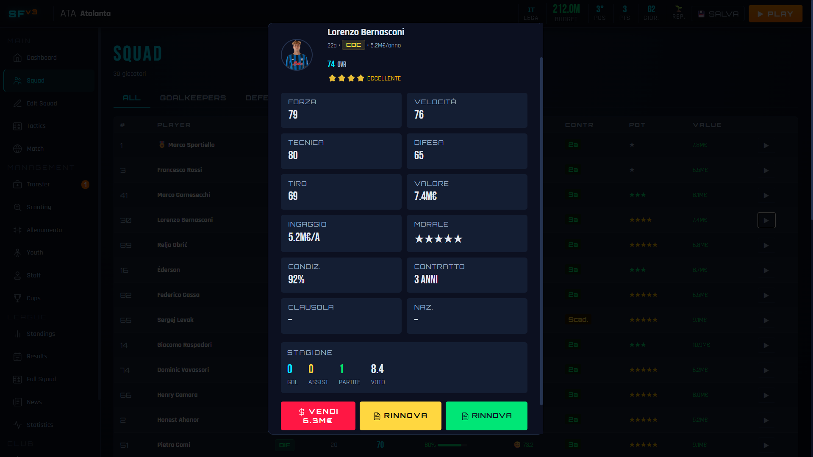
Task: Click the Statistics pulse icon
Action: (17, 425)
